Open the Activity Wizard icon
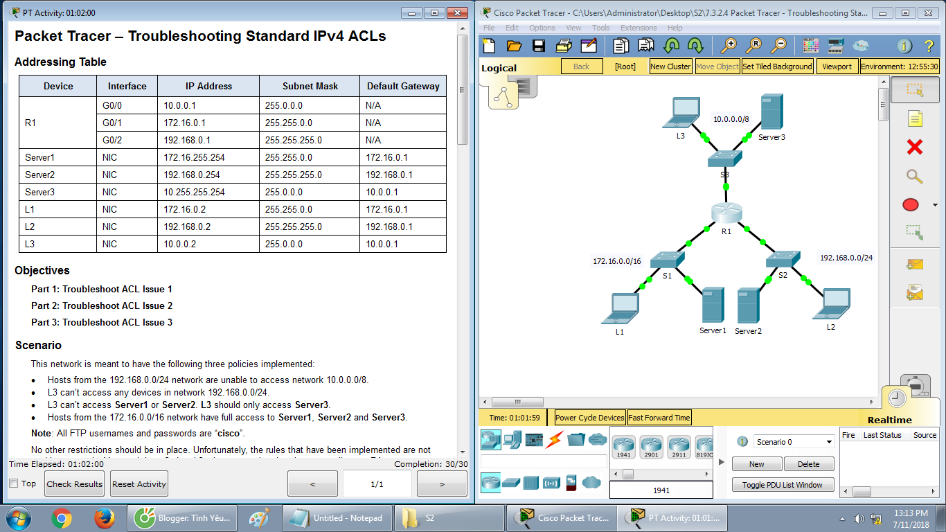946x532 pixels. click(x=589, y=46)
